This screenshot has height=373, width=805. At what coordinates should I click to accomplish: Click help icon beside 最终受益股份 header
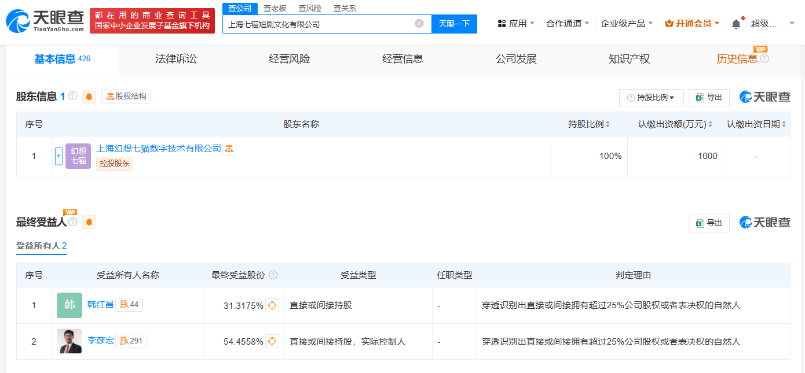(x=273, y=275)
